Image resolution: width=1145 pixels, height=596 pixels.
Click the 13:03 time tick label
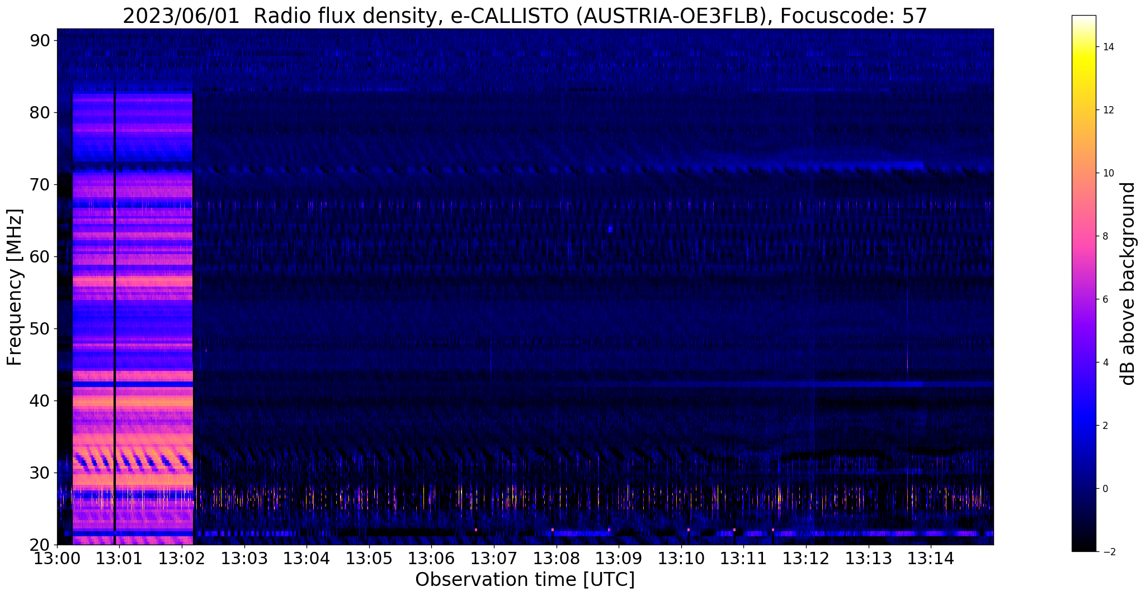pos(244,559)
